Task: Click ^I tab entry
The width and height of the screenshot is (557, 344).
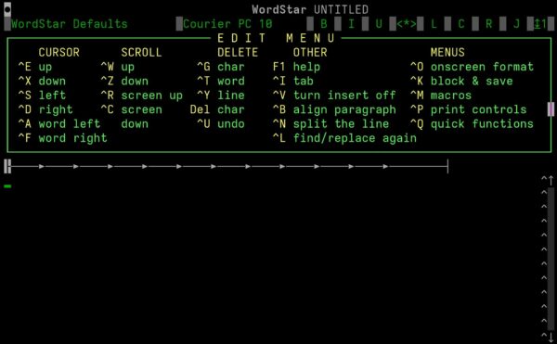Action: [293, 82]
